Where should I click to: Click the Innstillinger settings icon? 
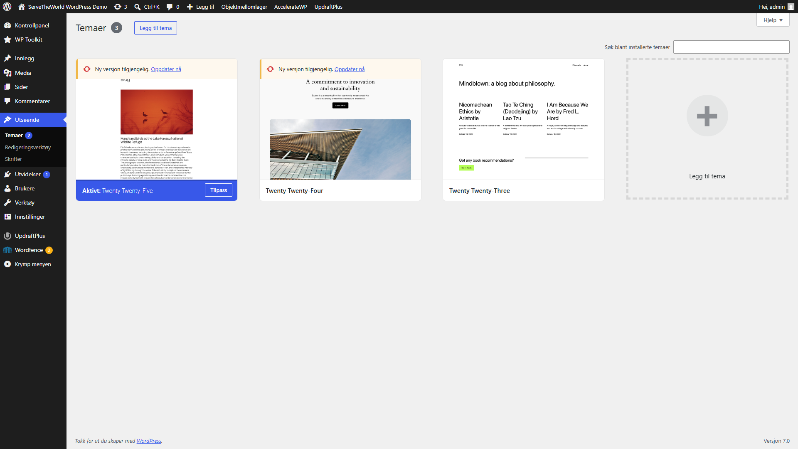7,217
